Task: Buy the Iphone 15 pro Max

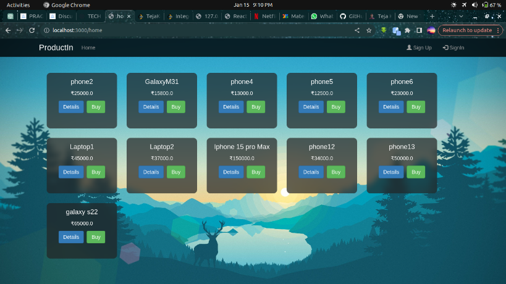Action: [256, 172]
